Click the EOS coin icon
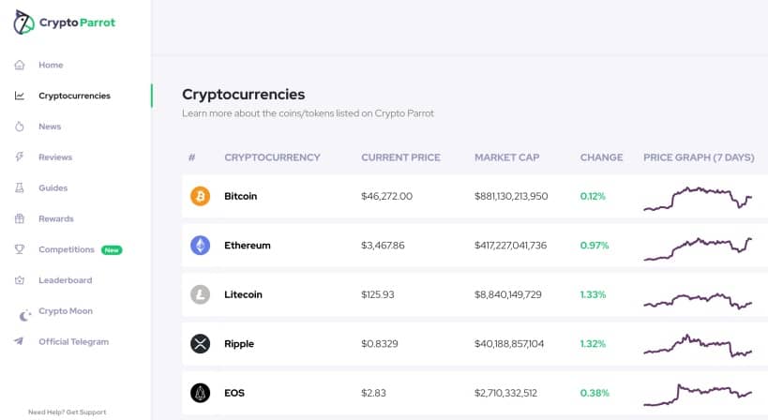The width and height of the screenshot is (768, 420). click(201, 393)
